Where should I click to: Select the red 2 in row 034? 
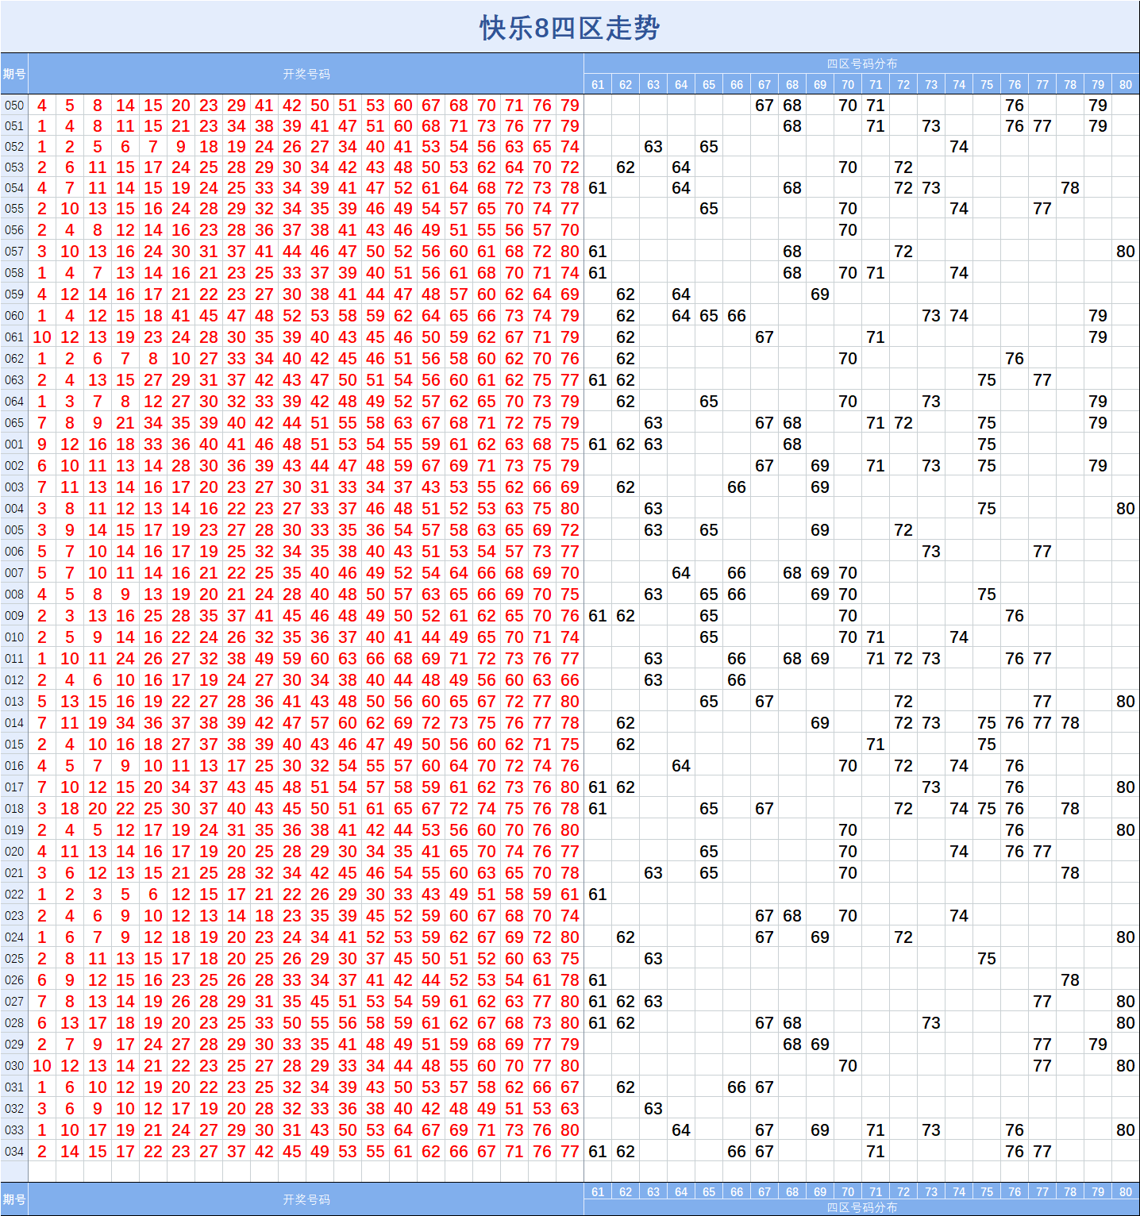coord(42,1152)
